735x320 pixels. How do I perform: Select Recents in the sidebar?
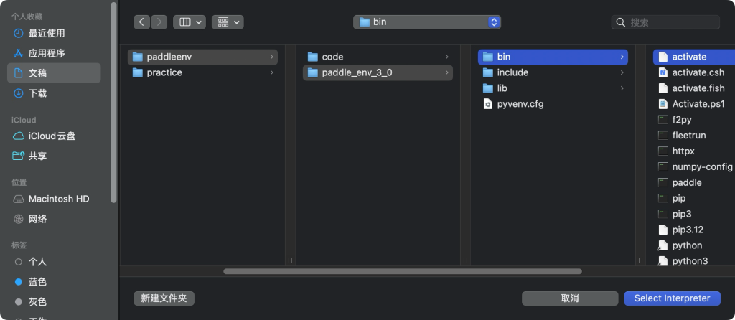coord(47,33)
